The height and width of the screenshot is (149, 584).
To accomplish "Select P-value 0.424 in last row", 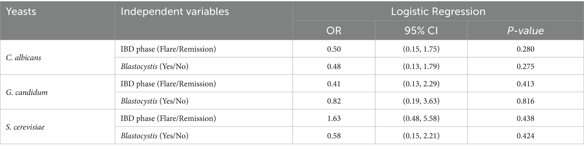I will pos(525,136).
